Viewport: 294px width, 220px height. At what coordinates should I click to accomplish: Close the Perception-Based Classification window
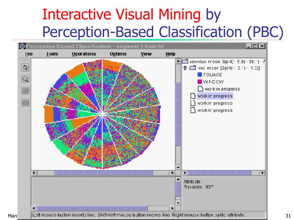pyautogui.click(x=262, y=46)
